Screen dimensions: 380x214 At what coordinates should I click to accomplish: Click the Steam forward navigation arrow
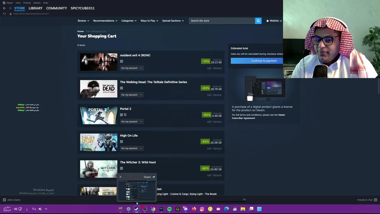coord(10,8)
